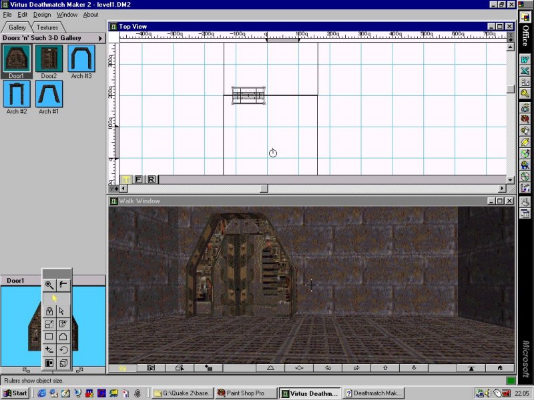Pick the scale object tool
This screenshot has width=534, height=400.
pos(49,324)
